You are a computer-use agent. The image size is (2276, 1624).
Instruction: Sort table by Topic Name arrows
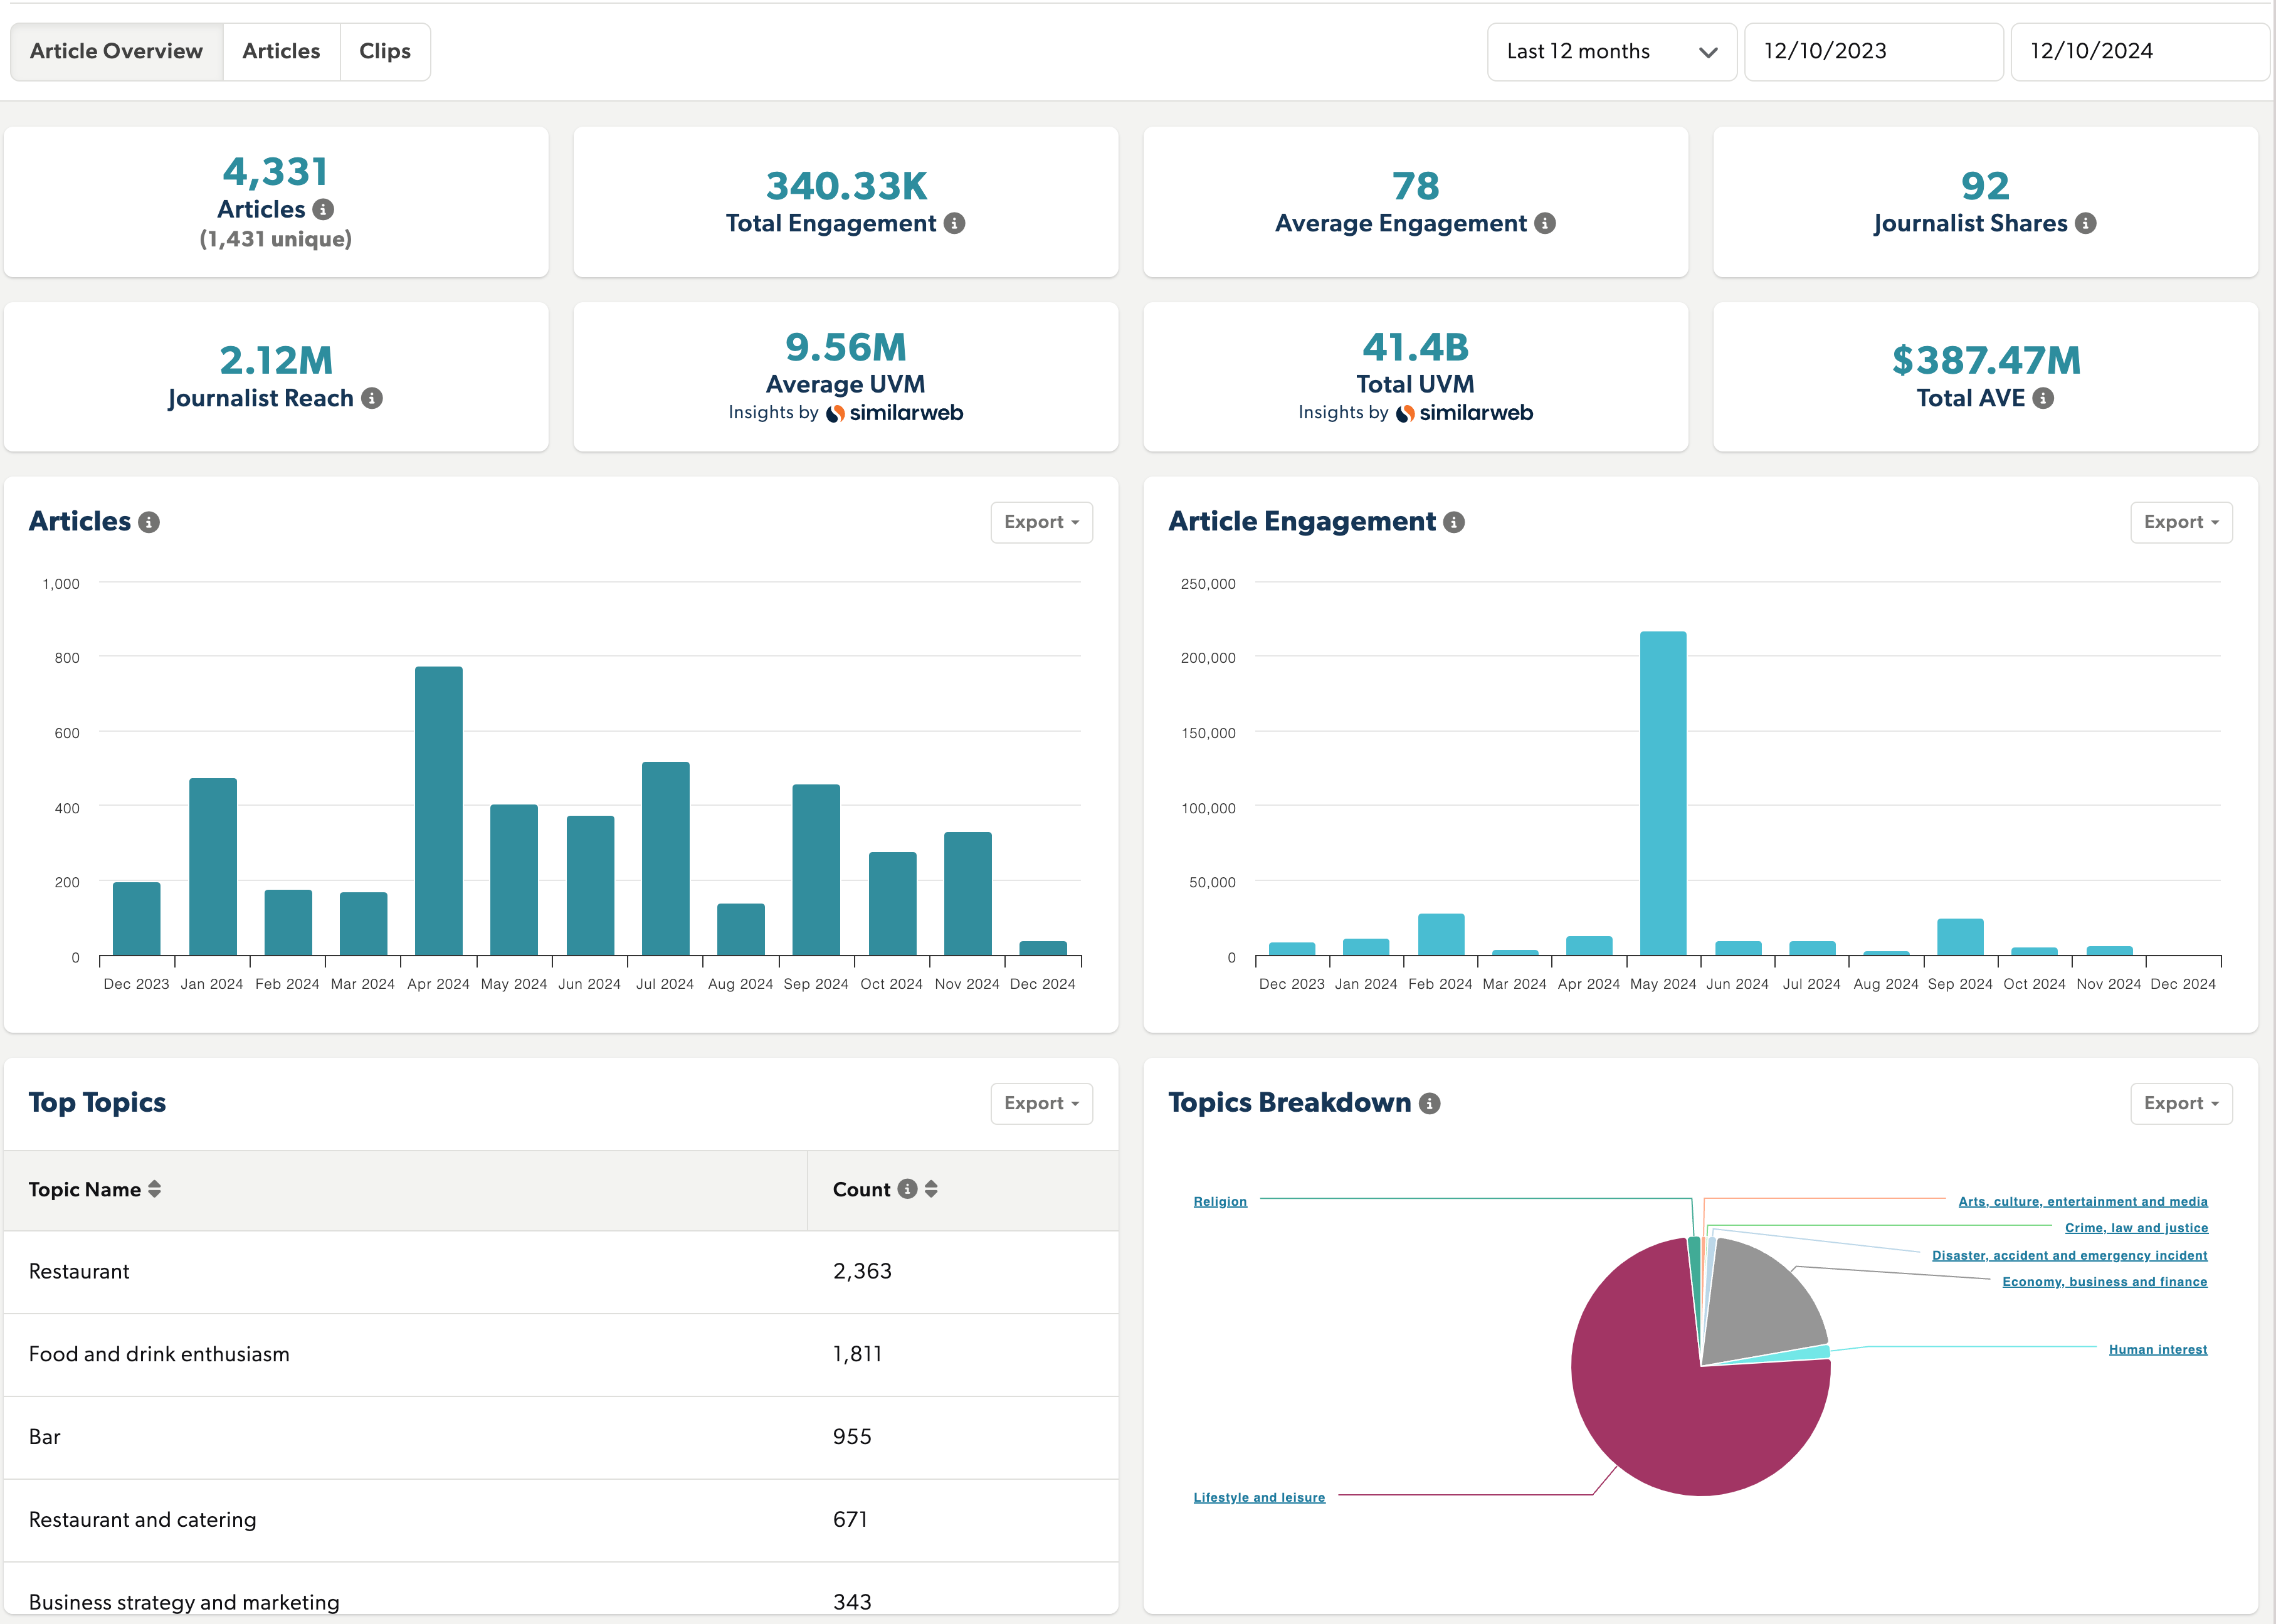pos(154,1189)
